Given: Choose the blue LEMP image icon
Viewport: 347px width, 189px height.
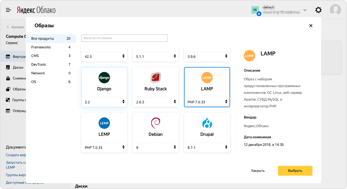Looking at the screenshot, I should [104, 123].
